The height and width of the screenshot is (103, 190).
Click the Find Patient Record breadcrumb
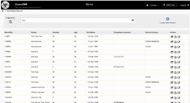(15, 11)
